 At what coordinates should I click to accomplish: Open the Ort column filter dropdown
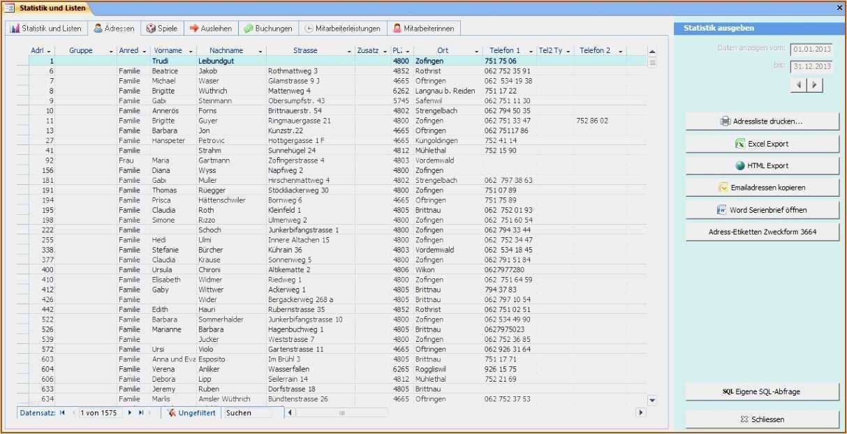click(x=478, y=50)
